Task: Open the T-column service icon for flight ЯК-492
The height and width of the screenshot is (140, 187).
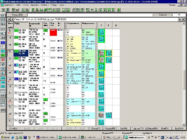Action: coord(101,39)
